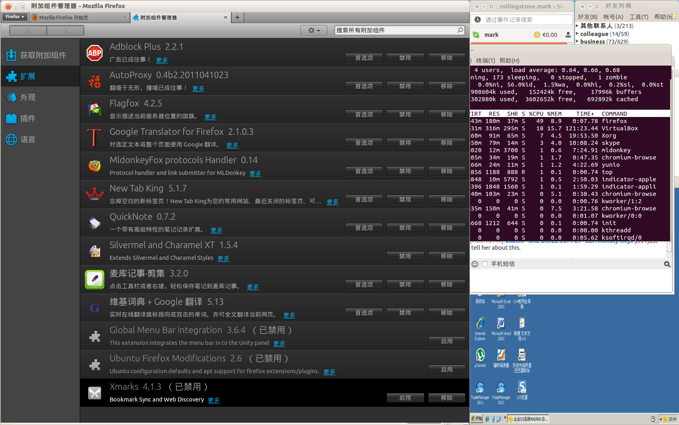Enable Xmarks with 启用 button
Image resolution: width=679 pixels, height=425 pixels.
[405, 398]
